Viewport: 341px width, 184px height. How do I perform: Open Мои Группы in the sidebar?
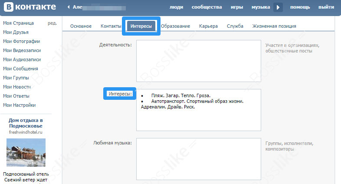point(16,78)
